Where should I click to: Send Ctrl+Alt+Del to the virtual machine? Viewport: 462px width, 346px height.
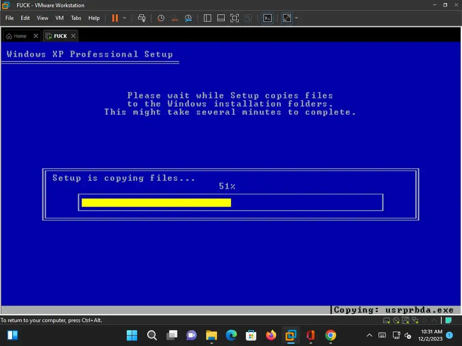(x=142, y=18)
